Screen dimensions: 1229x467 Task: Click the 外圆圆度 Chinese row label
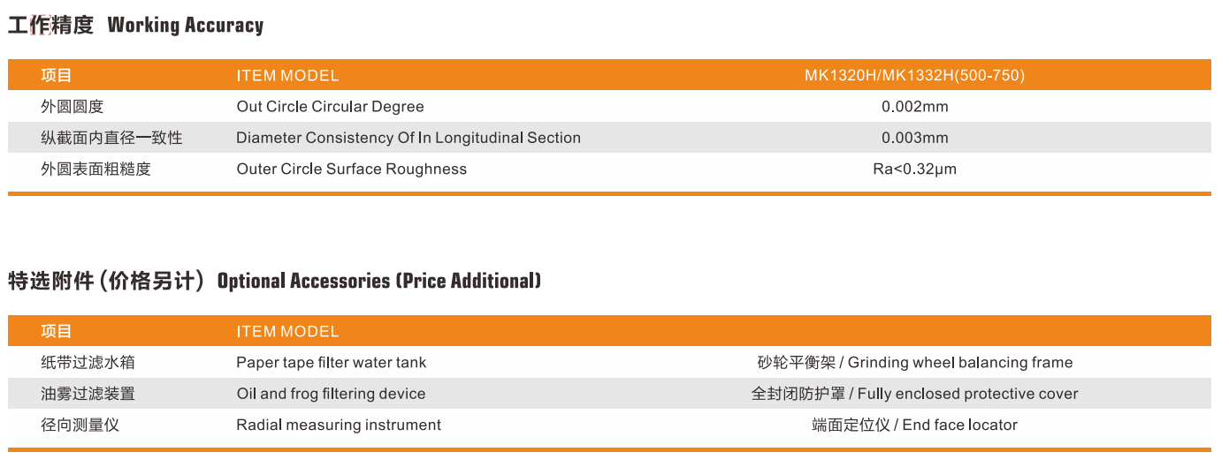[73, 107]
